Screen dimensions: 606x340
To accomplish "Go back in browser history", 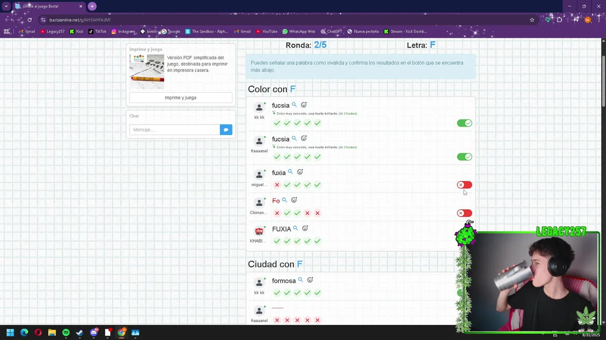I will click(7, 20).
